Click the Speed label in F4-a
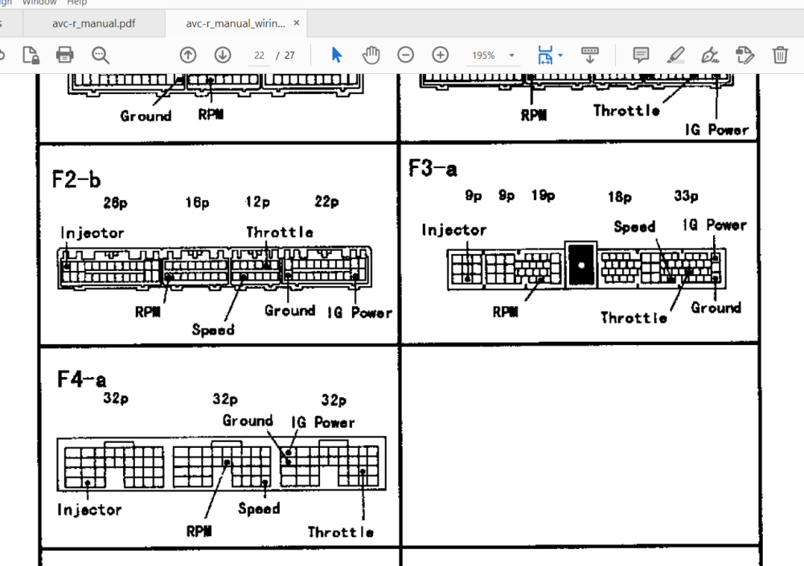 click(x=259, y=509)
